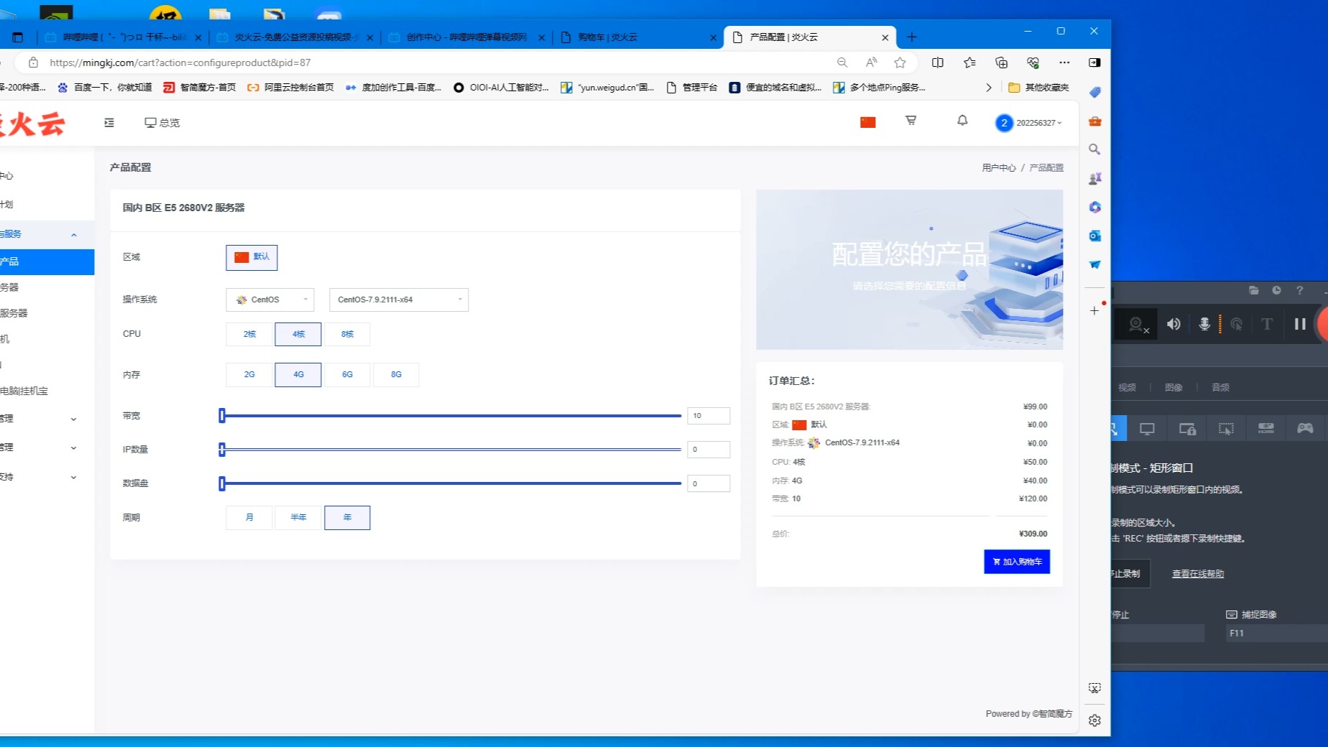1328x747 pixels.
Task: Select the 半年 billing cycle
Action: pos(298,517)
